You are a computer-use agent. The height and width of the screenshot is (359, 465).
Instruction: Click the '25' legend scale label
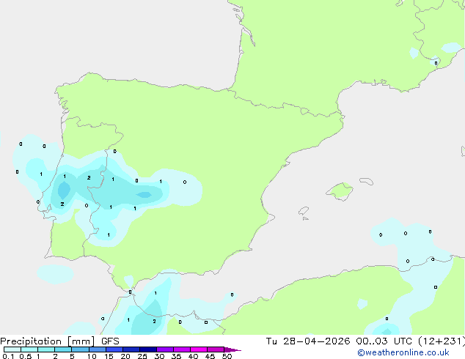click(142, 356)
